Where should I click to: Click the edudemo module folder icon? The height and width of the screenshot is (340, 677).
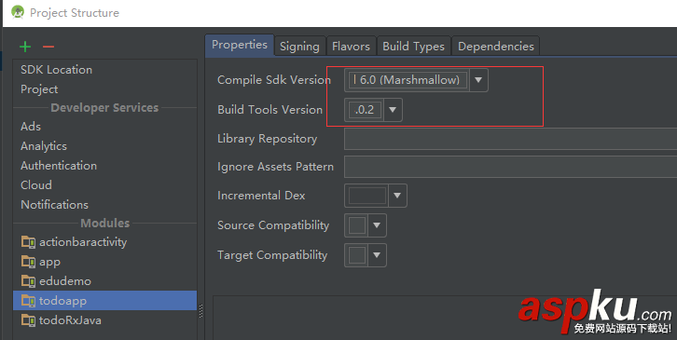29,281
